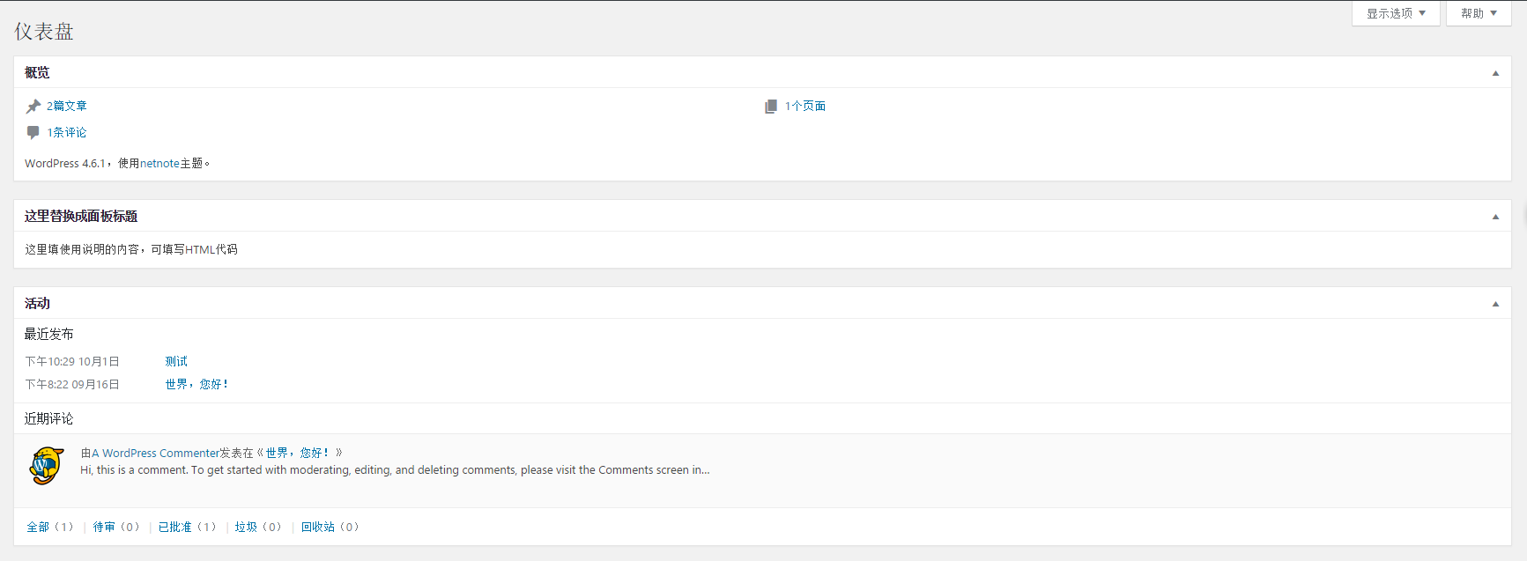1527x561 pixels.
Task: Click the A WordPress Commenter author link
Action: click(x=155, y=453)
